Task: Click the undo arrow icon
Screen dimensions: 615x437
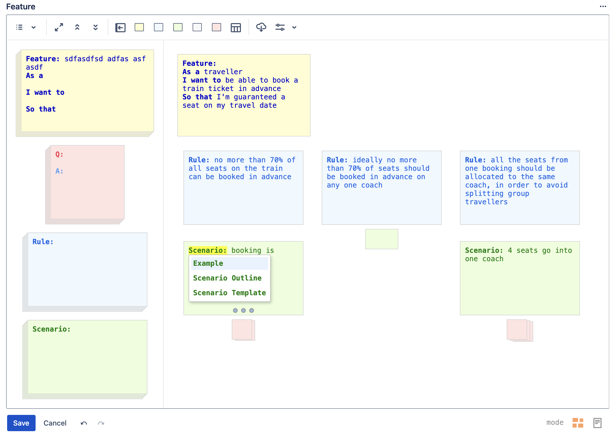Action: tap(84, 423)
